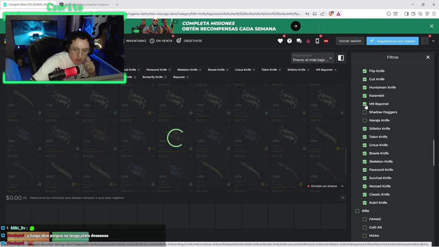Remove the Bayonet filter chip
The height and width of the screenshot is (247, 439).
[187, 77]
